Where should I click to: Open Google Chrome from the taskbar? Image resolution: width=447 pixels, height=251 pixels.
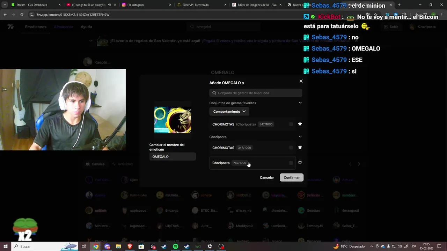tap(96, 246)
